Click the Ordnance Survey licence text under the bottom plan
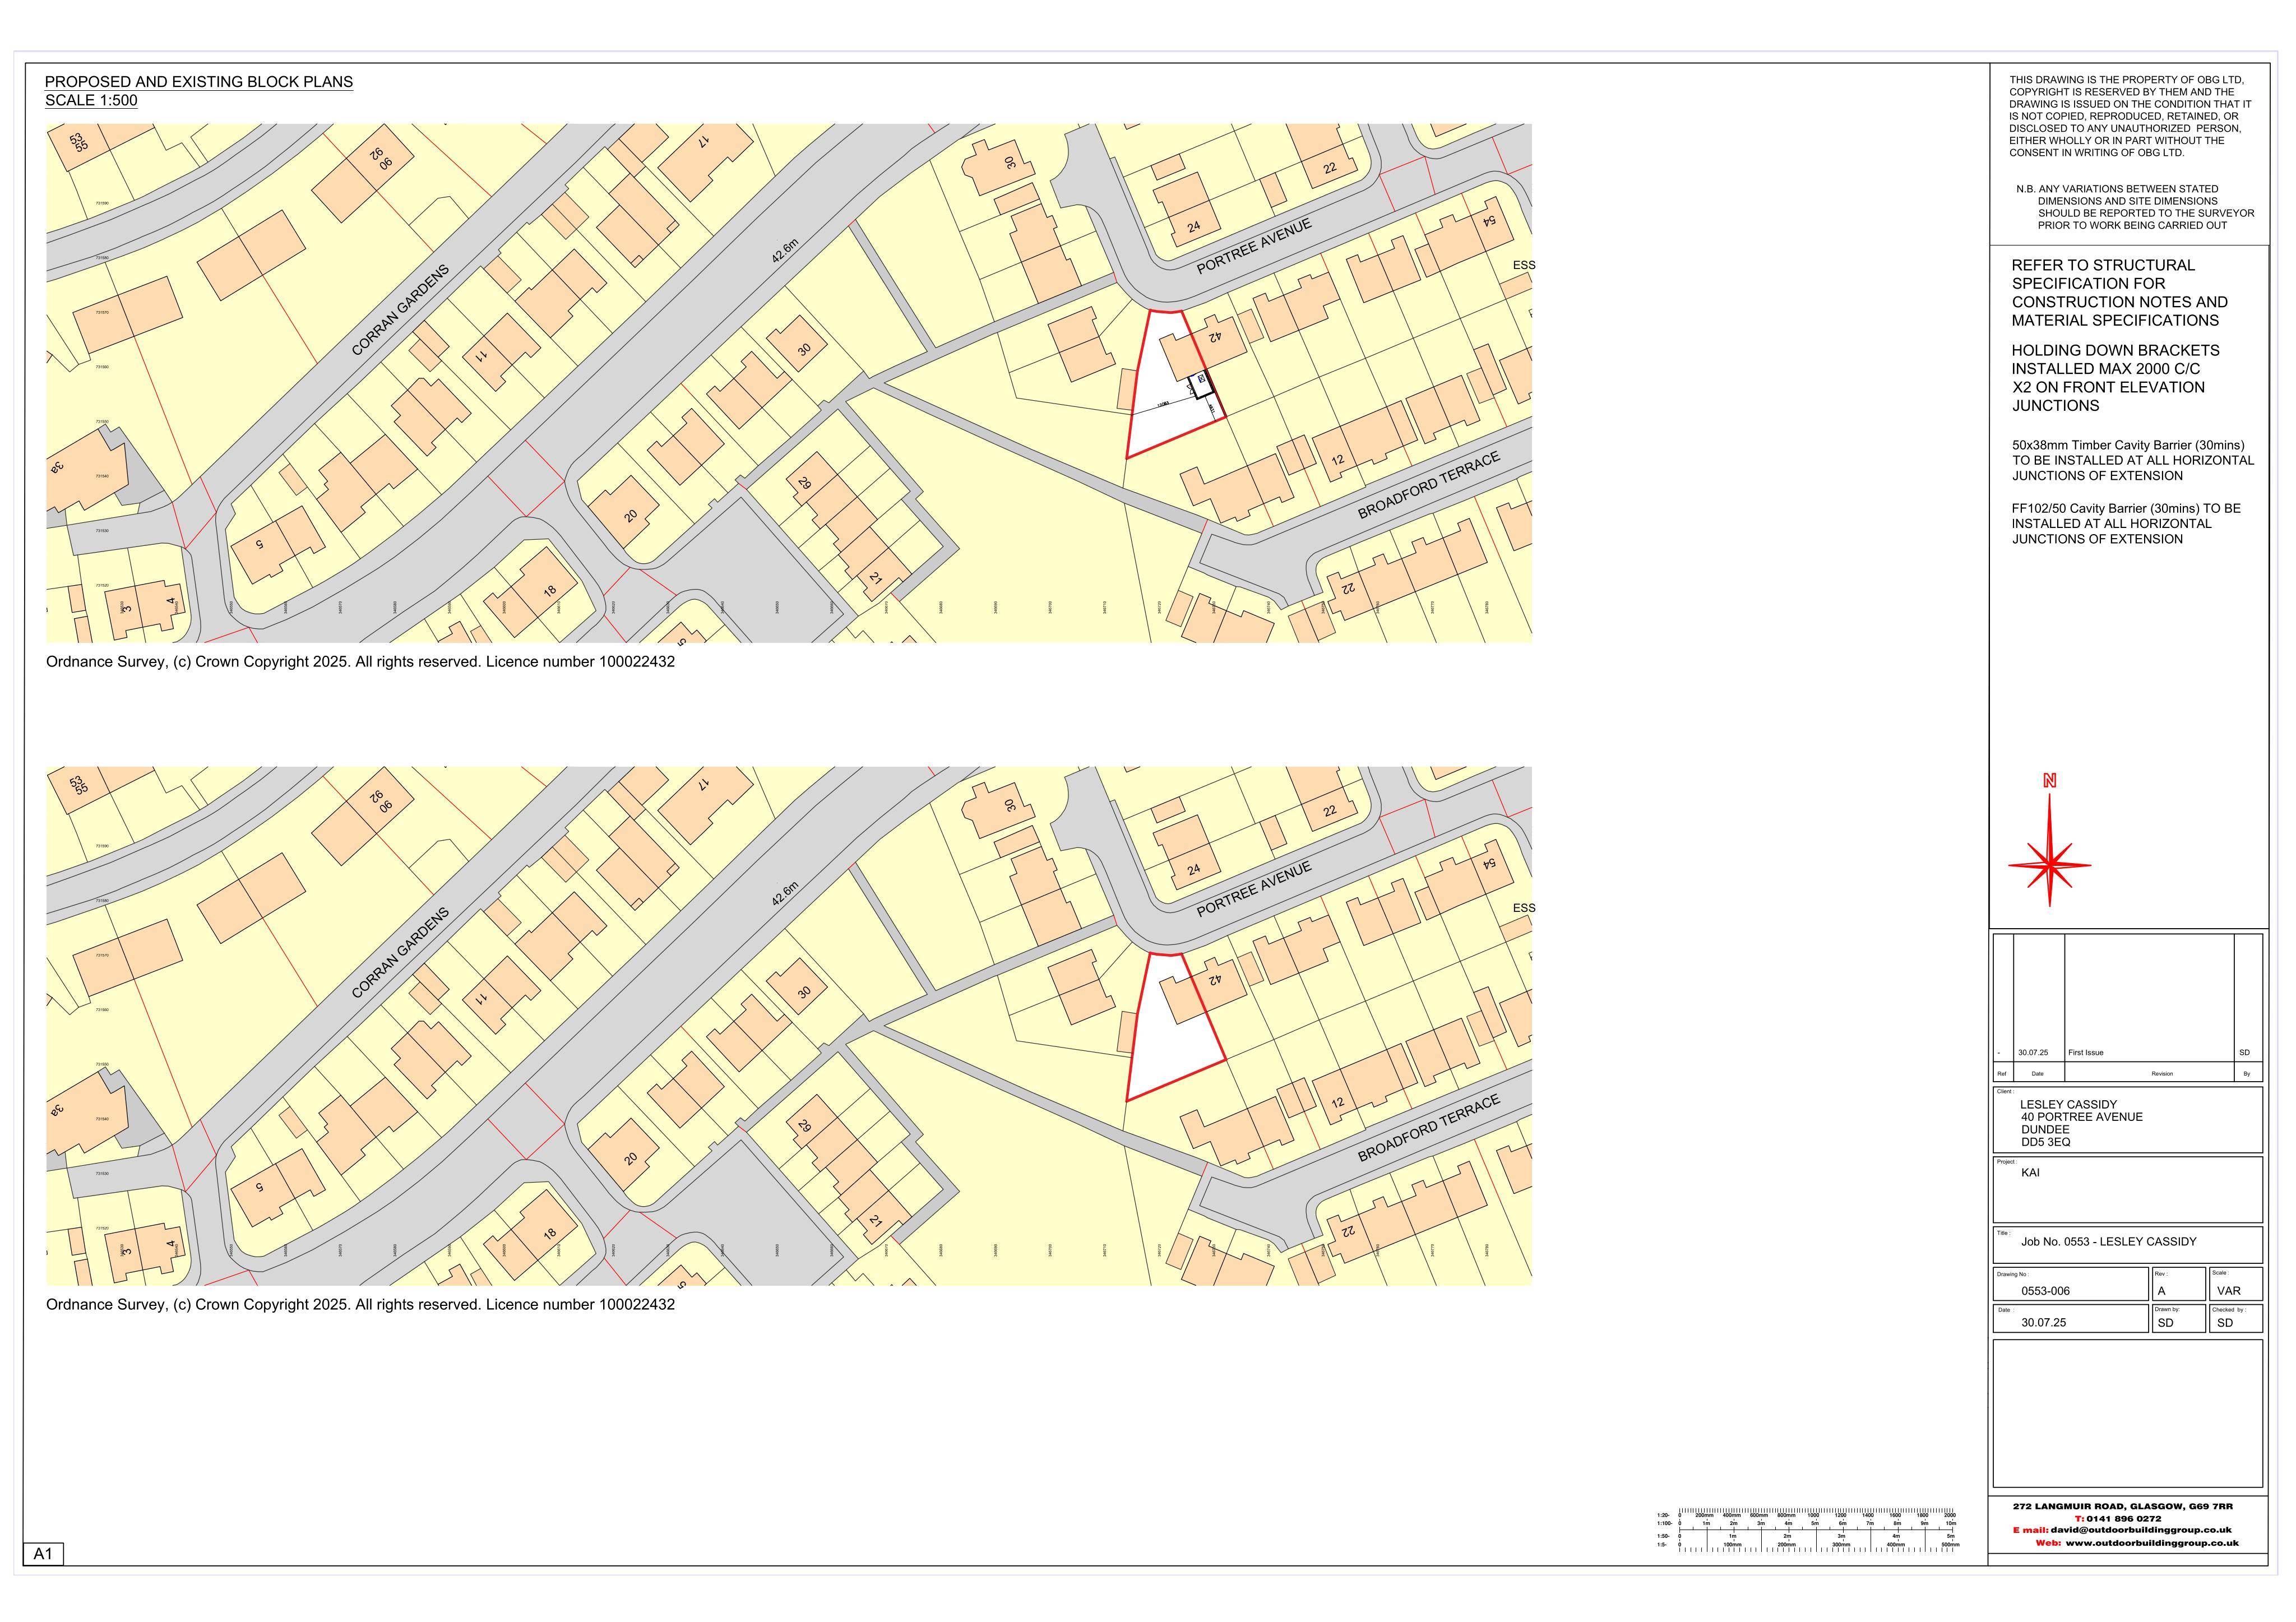This screenshot has height=1622, width=2296. point(360,1305)
